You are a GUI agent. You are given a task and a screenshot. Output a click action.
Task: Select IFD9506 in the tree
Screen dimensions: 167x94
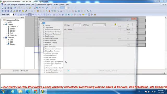(13, 29)
